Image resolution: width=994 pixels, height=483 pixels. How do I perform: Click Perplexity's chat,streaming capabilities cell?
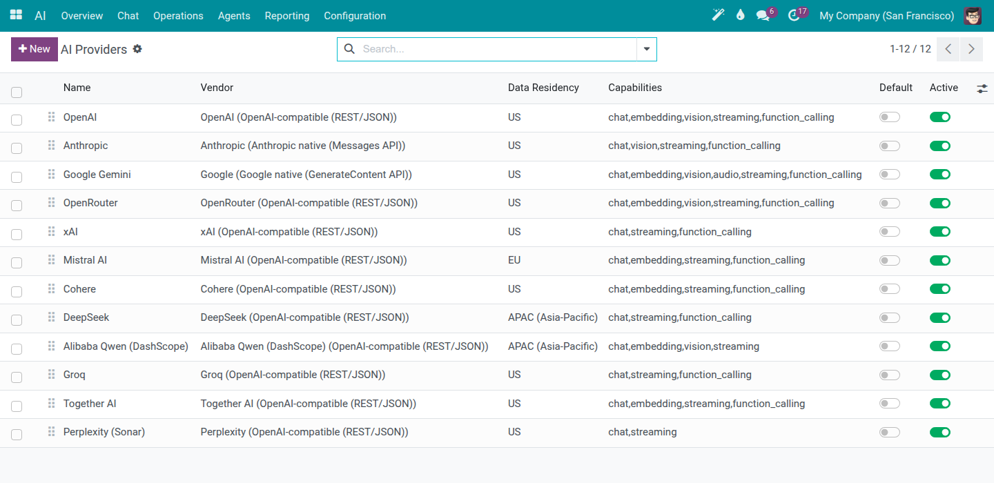[x=643, y=432]
